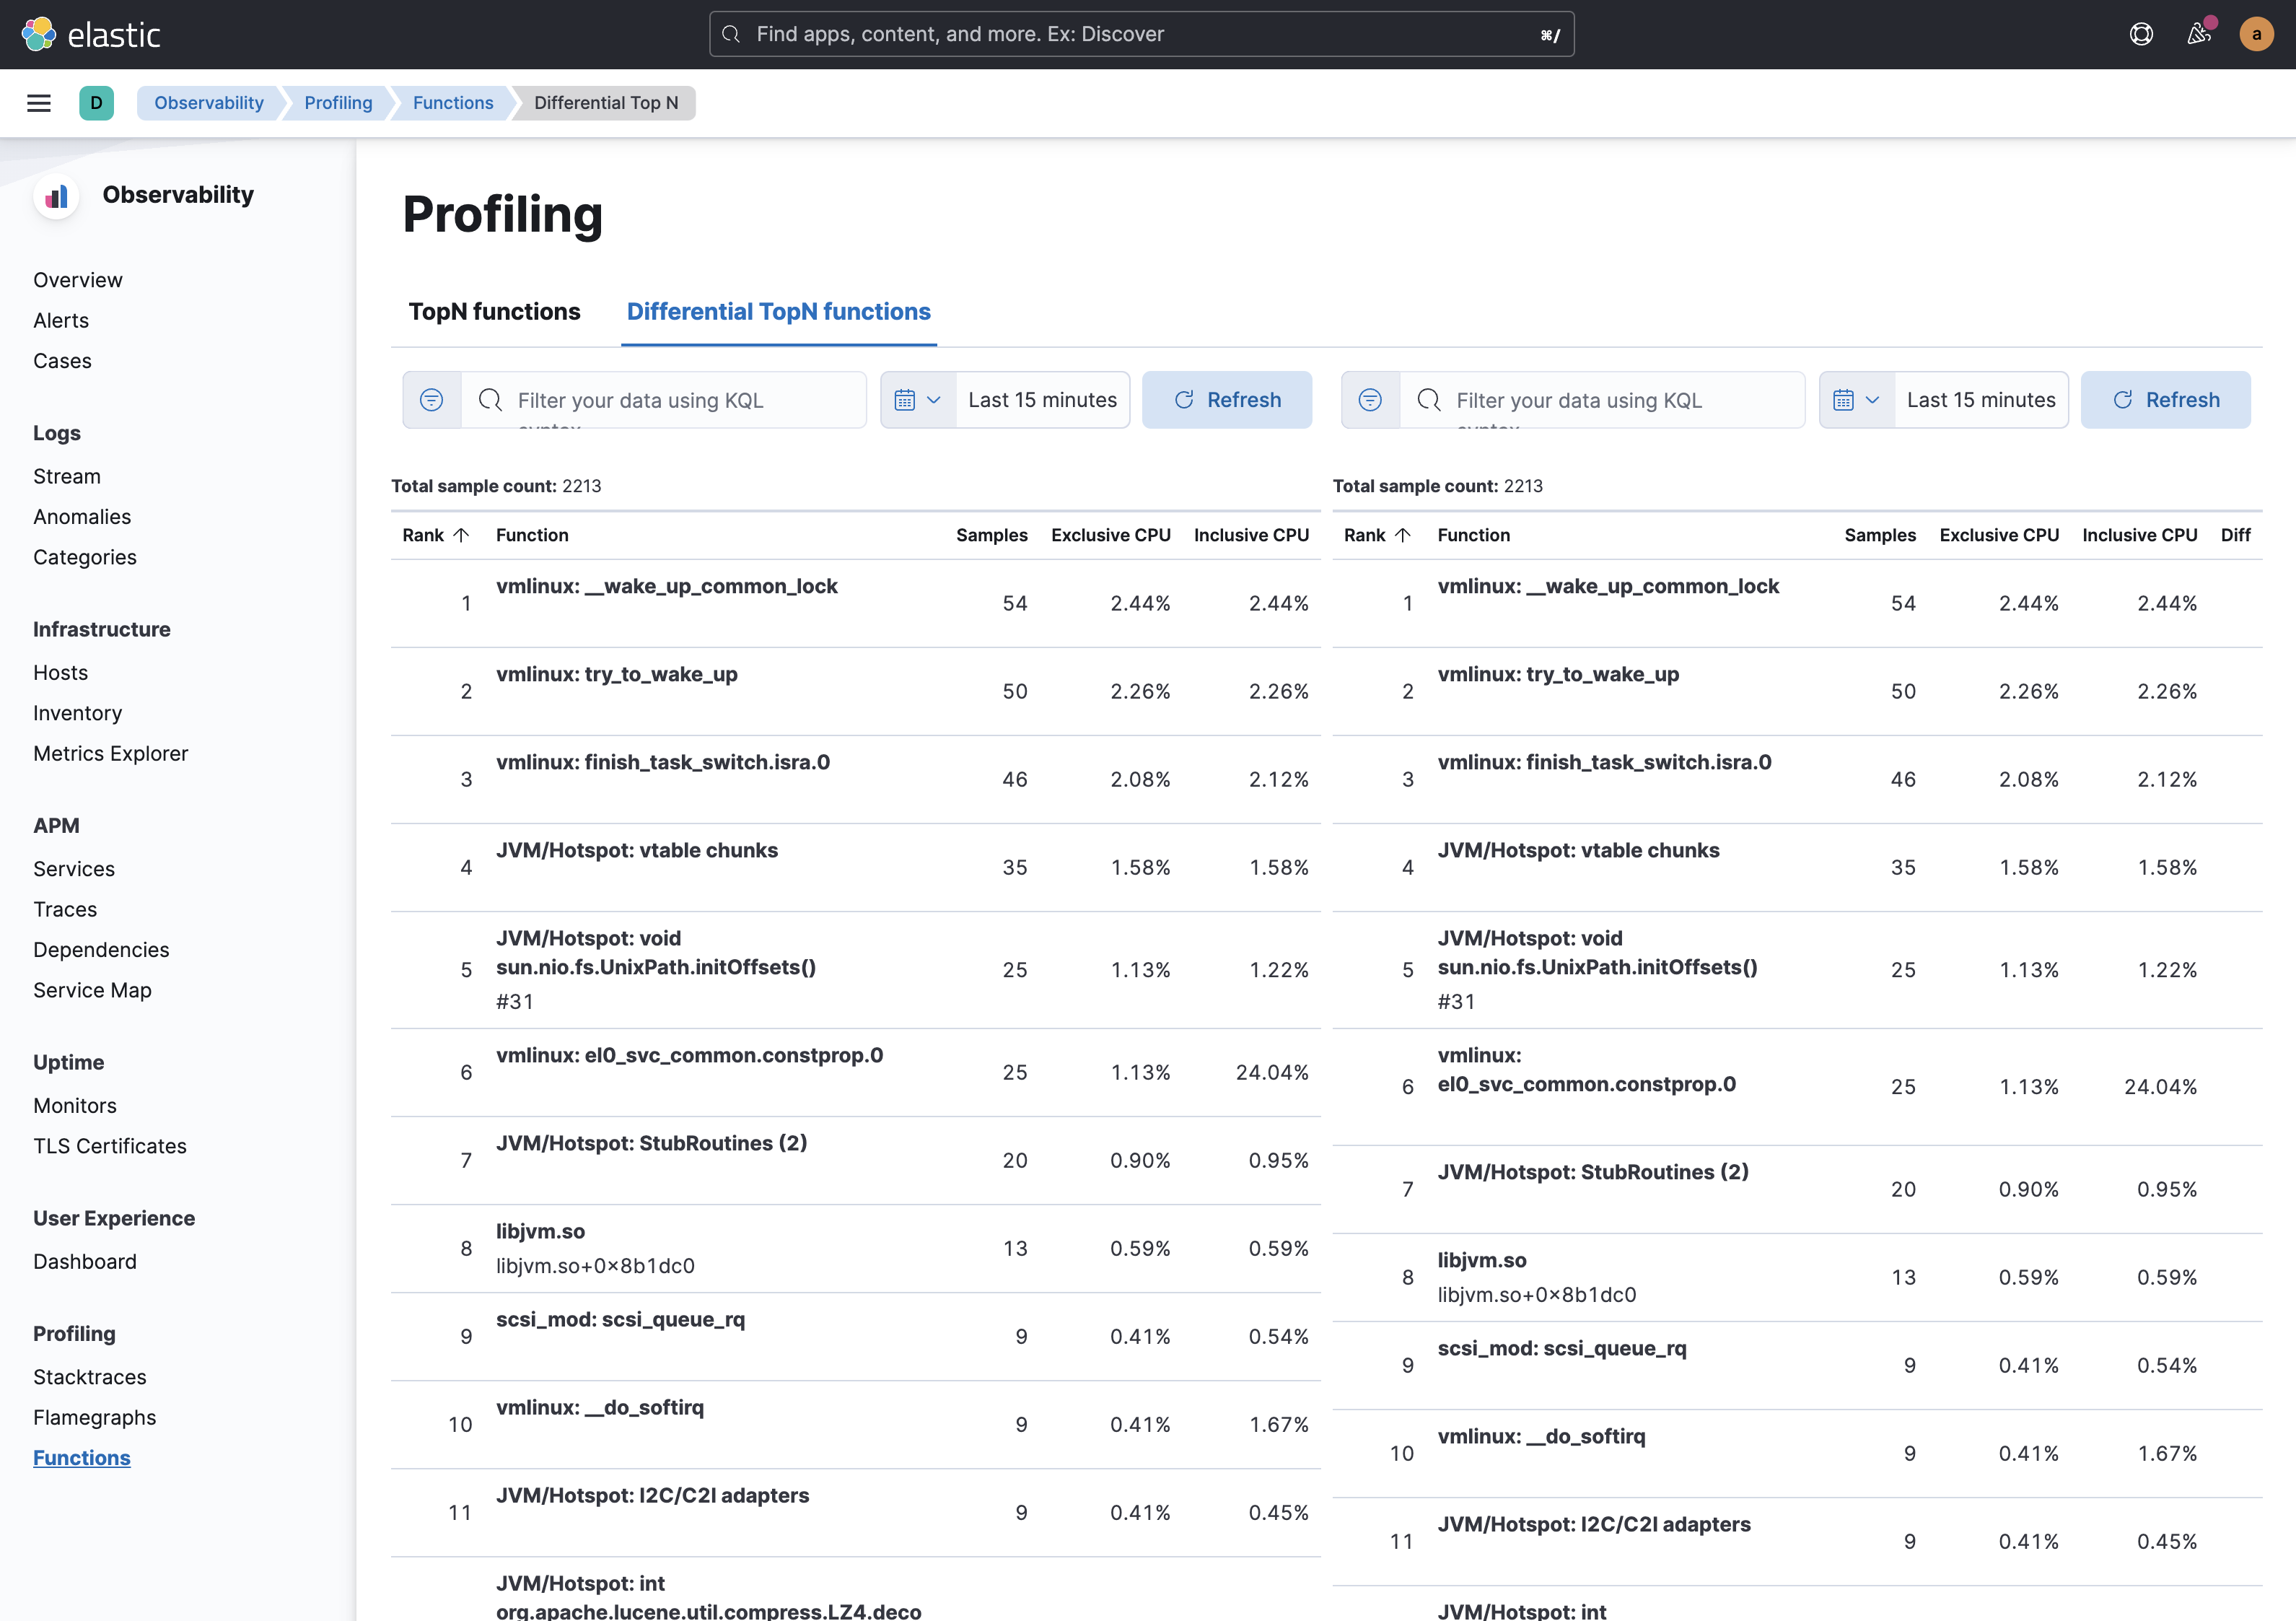Click the green D space avatar

(x=96, y=103)
